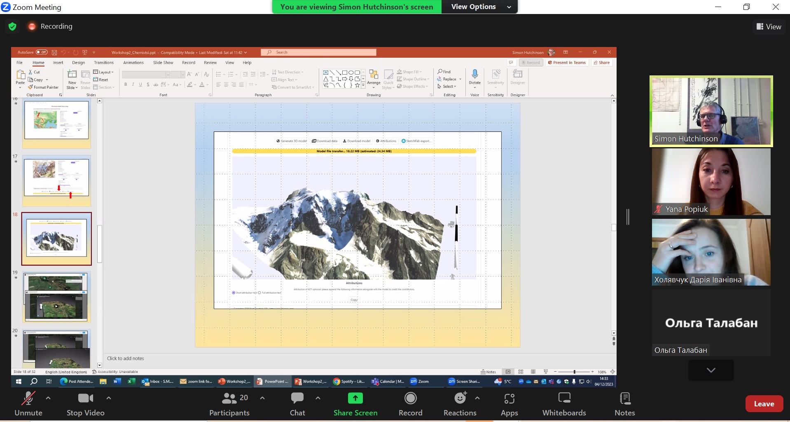Expand video options arrow beside Stop Video
This screenshot has height=422, width=790.
[109, 398]
